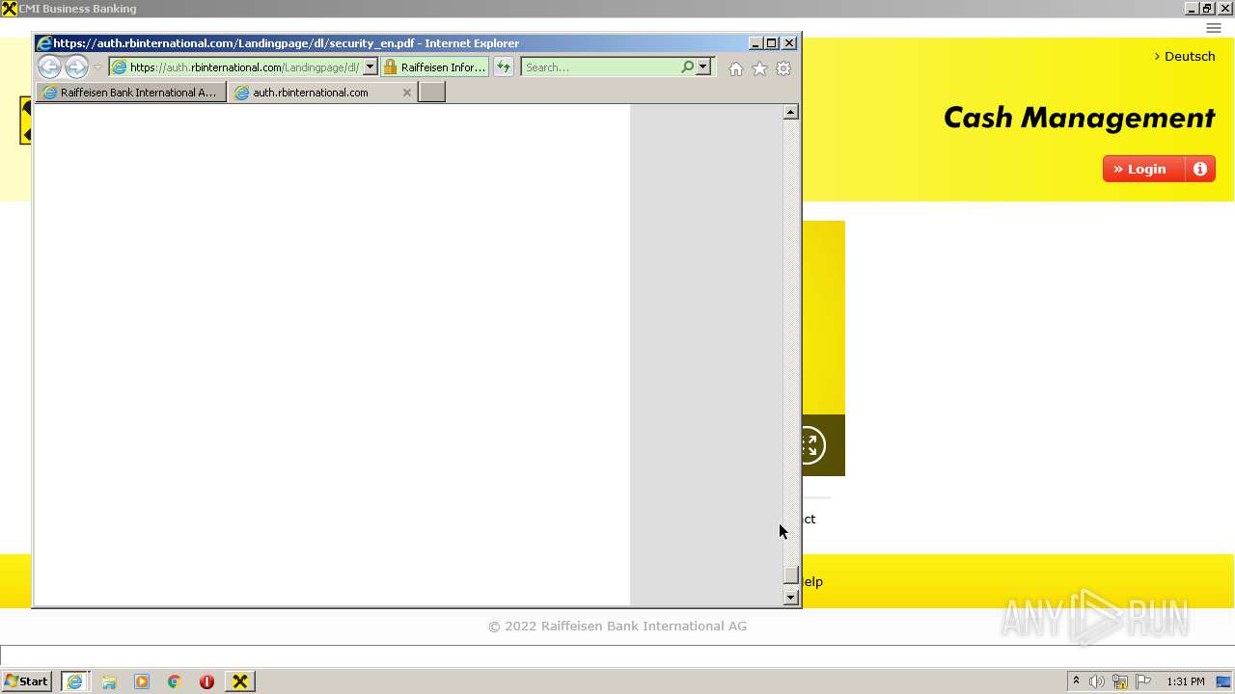This screenshot has height=694, width=1235.
Task: Click the scrollbar down arrow
Action: point(790,598)
